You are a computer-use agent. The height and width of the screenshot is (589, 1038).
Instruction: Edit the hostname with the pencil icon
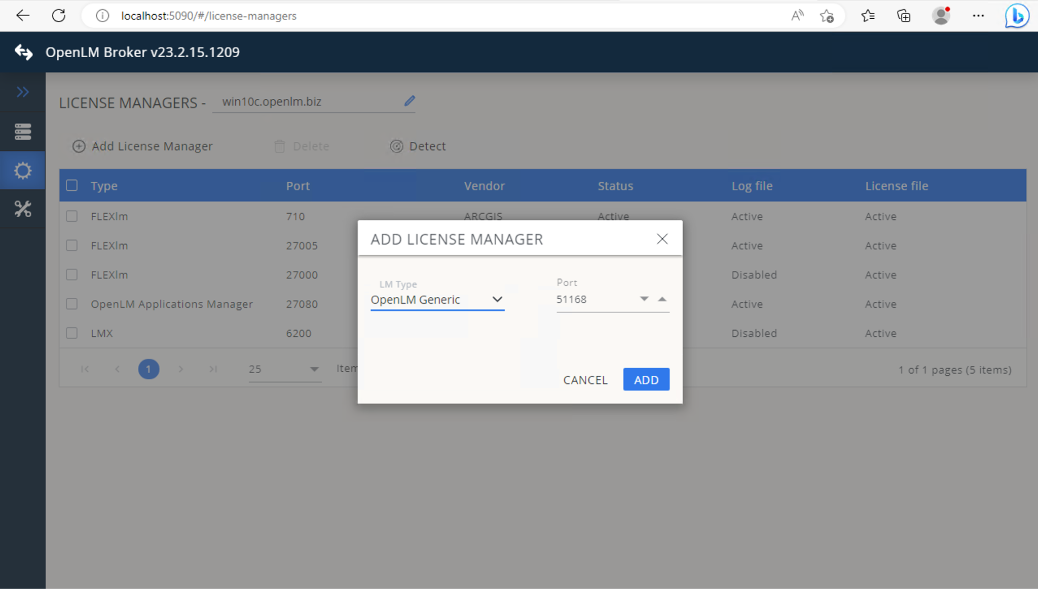(410, 101)
